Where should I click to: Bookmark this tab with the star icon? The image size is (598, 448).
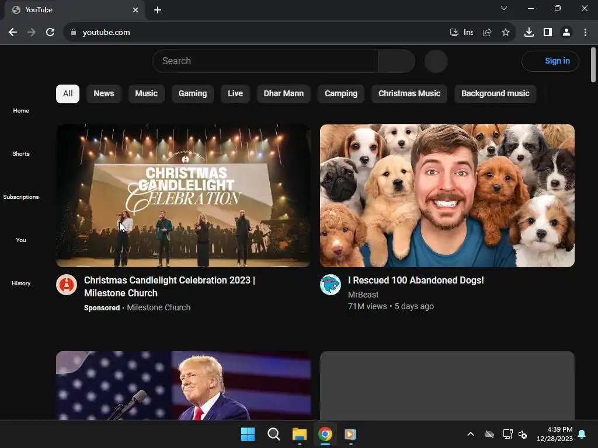pos(506,33)
